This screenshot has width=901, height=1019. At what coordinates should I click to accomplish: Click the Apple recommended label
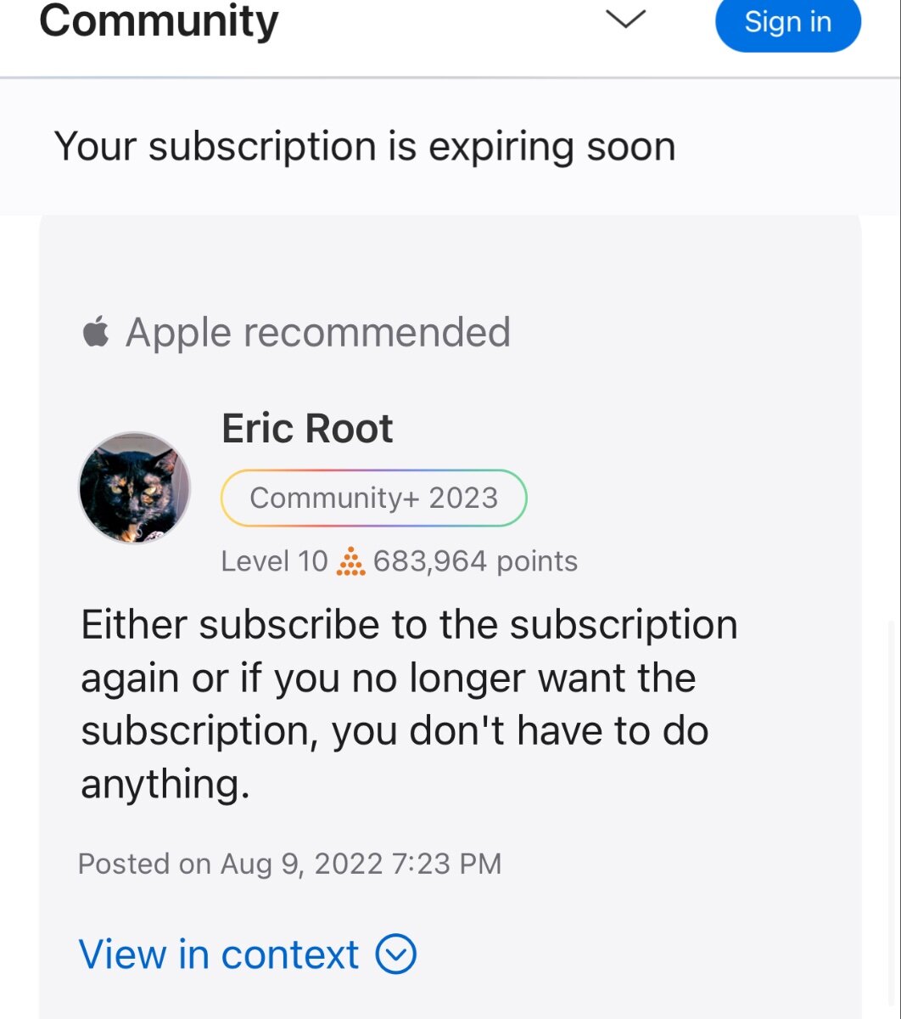(318, 332)
